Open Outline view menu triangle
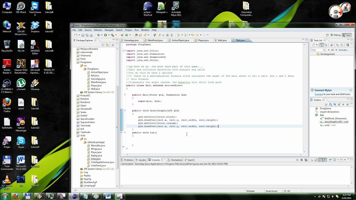Image resolution: width=356 pixels, height=200 pixels. pos(352,104)
